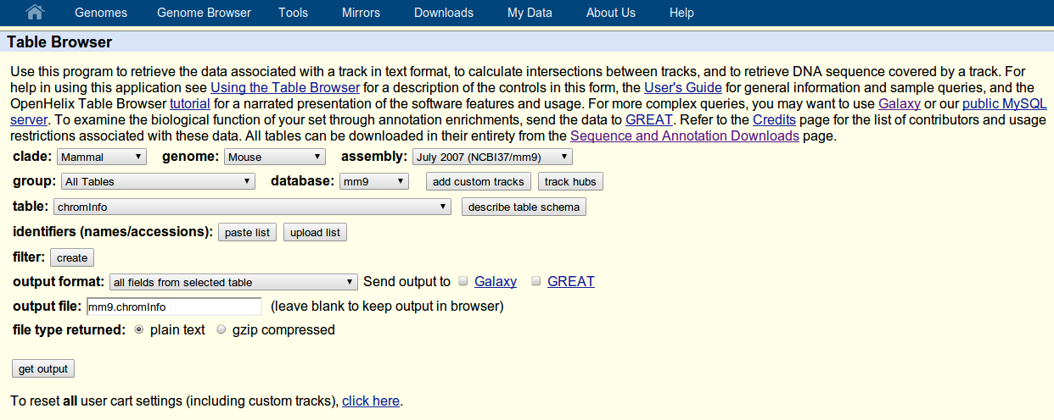Expand the database dropdown showing mm9
Screen dimensions: 1054x420
(373, 181)
